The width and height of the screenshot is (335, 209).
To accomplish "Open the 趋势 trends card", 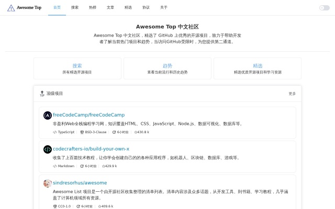I will tap(167, 68).
